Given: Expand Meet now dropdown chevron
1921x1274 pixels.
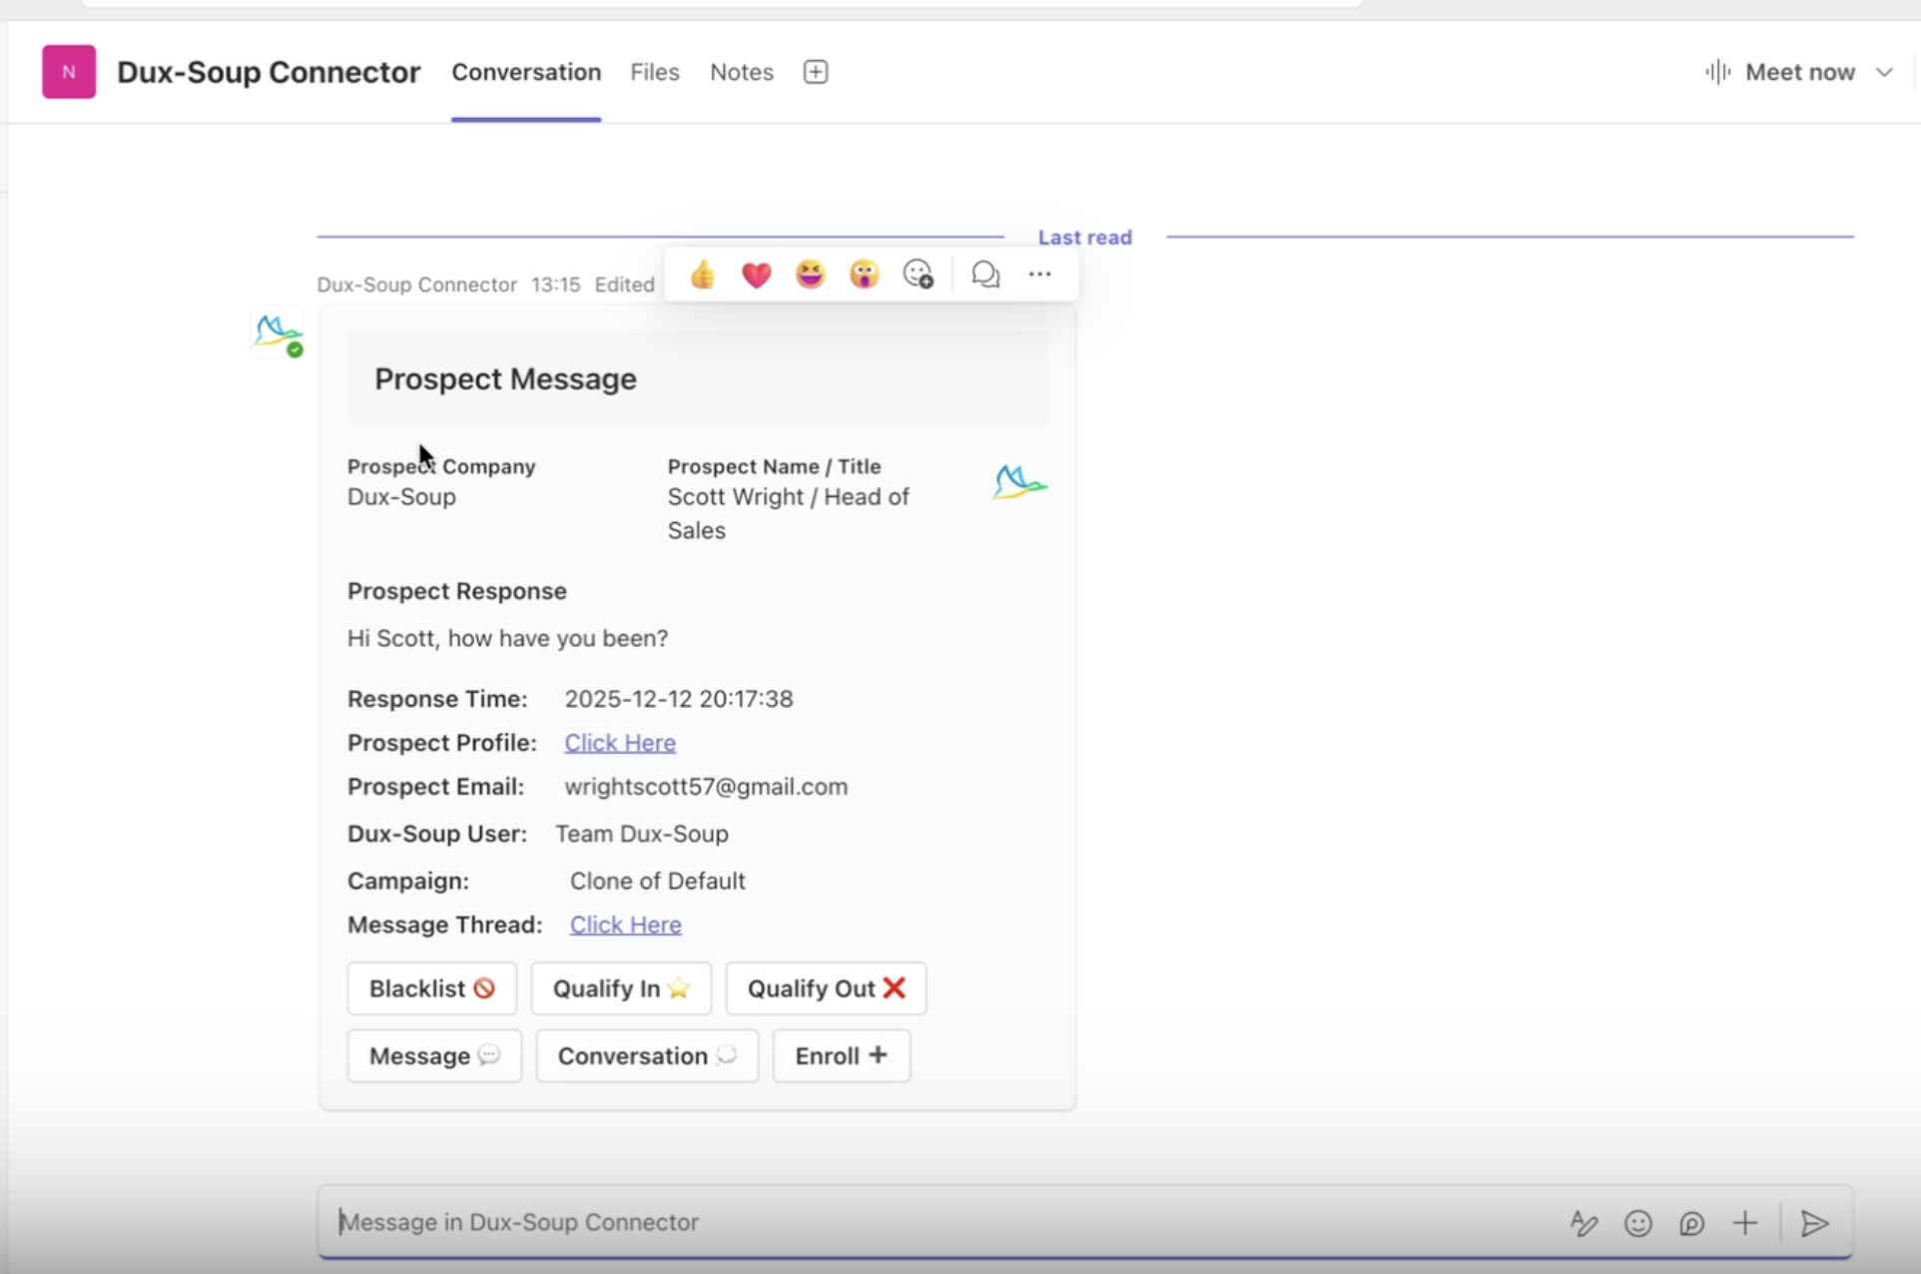Looking at the screenshot, I should (1884, 72).
